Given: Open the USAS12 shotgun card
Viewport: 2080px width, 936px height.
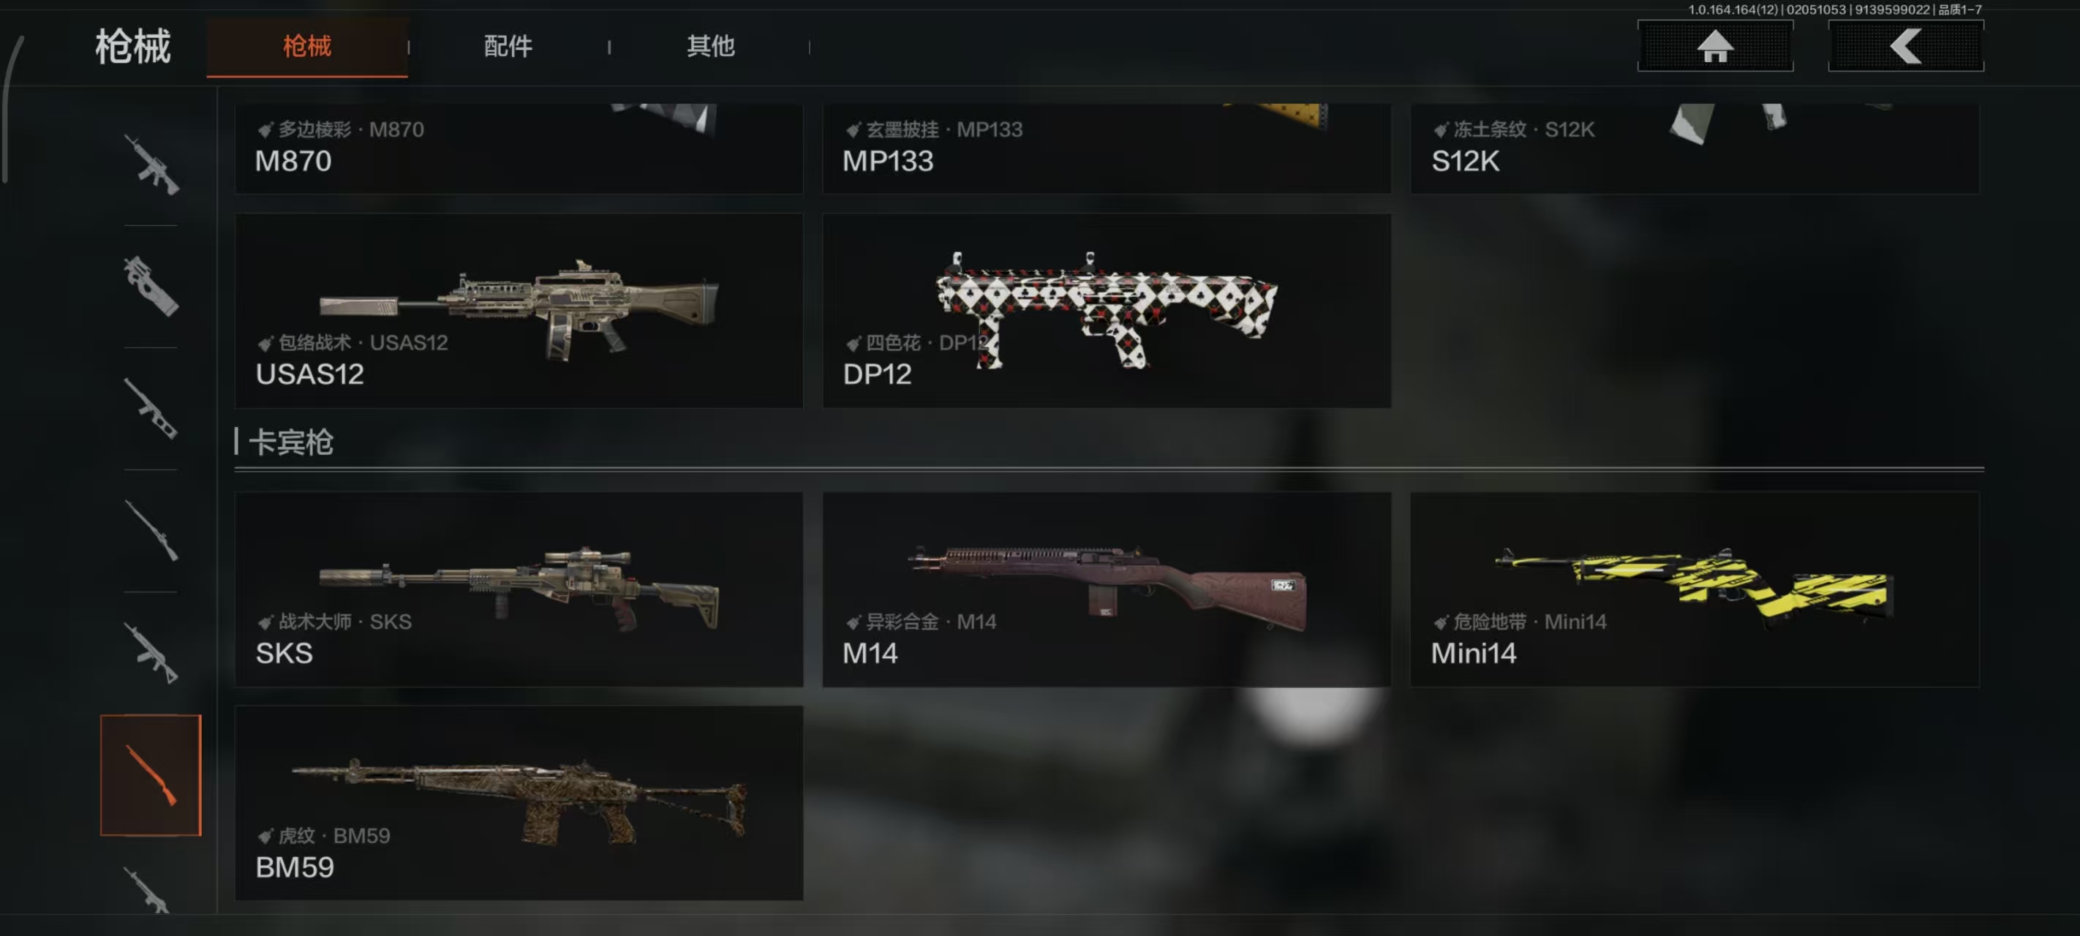Looking at the screenshot, I should point(519,310).
